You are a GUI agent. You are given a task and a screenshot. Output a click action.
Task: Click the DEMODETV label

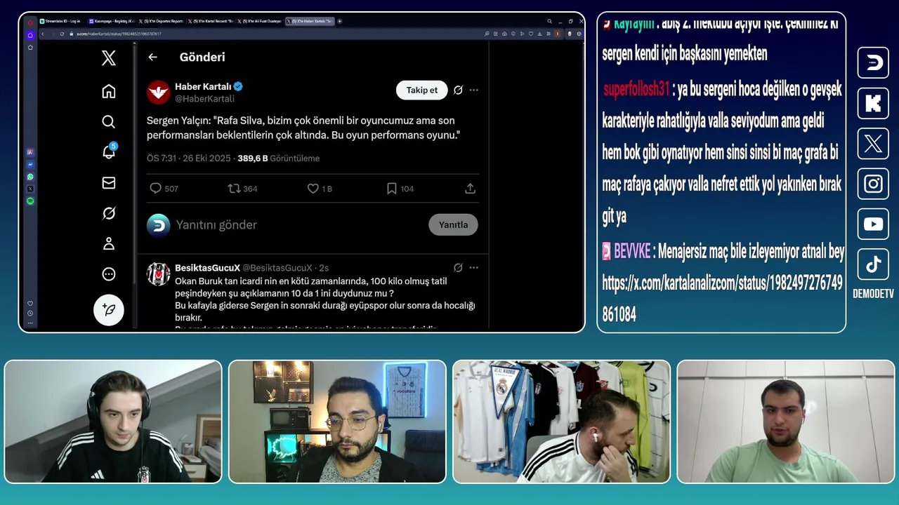(x=873, y=294)
